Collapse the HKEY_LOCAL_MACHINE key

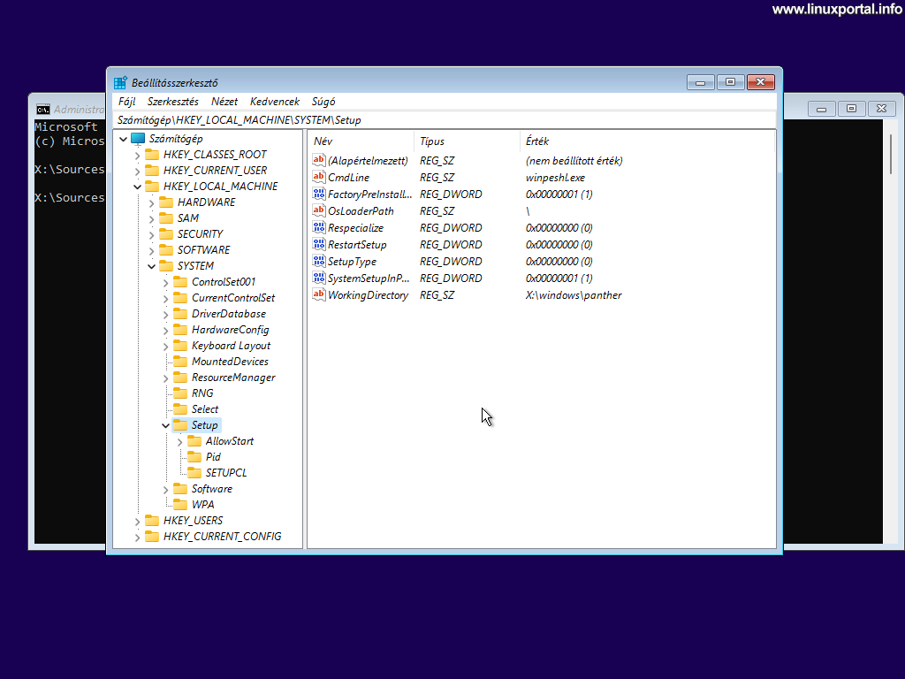(x=138, y=186)
